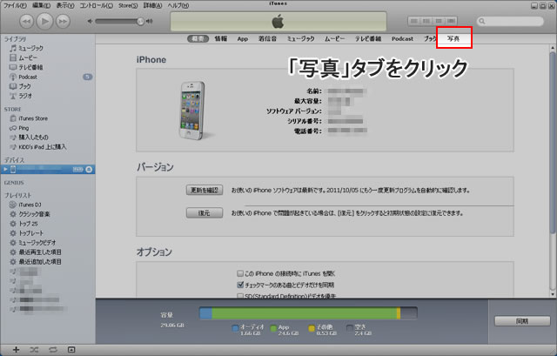
Task: Select ブック in the library sidebar
Action: tap(24, 86)
